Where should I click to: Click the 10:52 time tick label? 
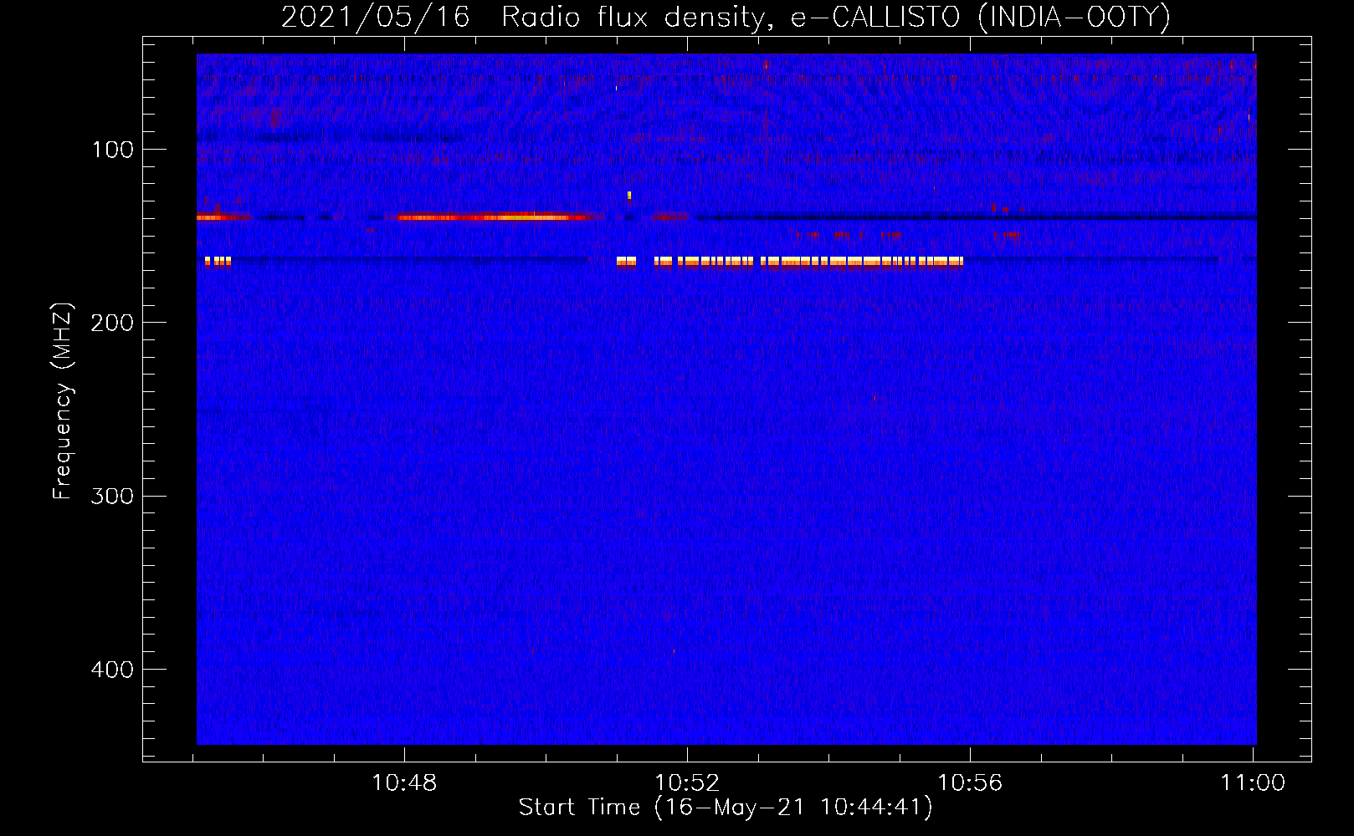pyautogui.click(x=687, y=782)
